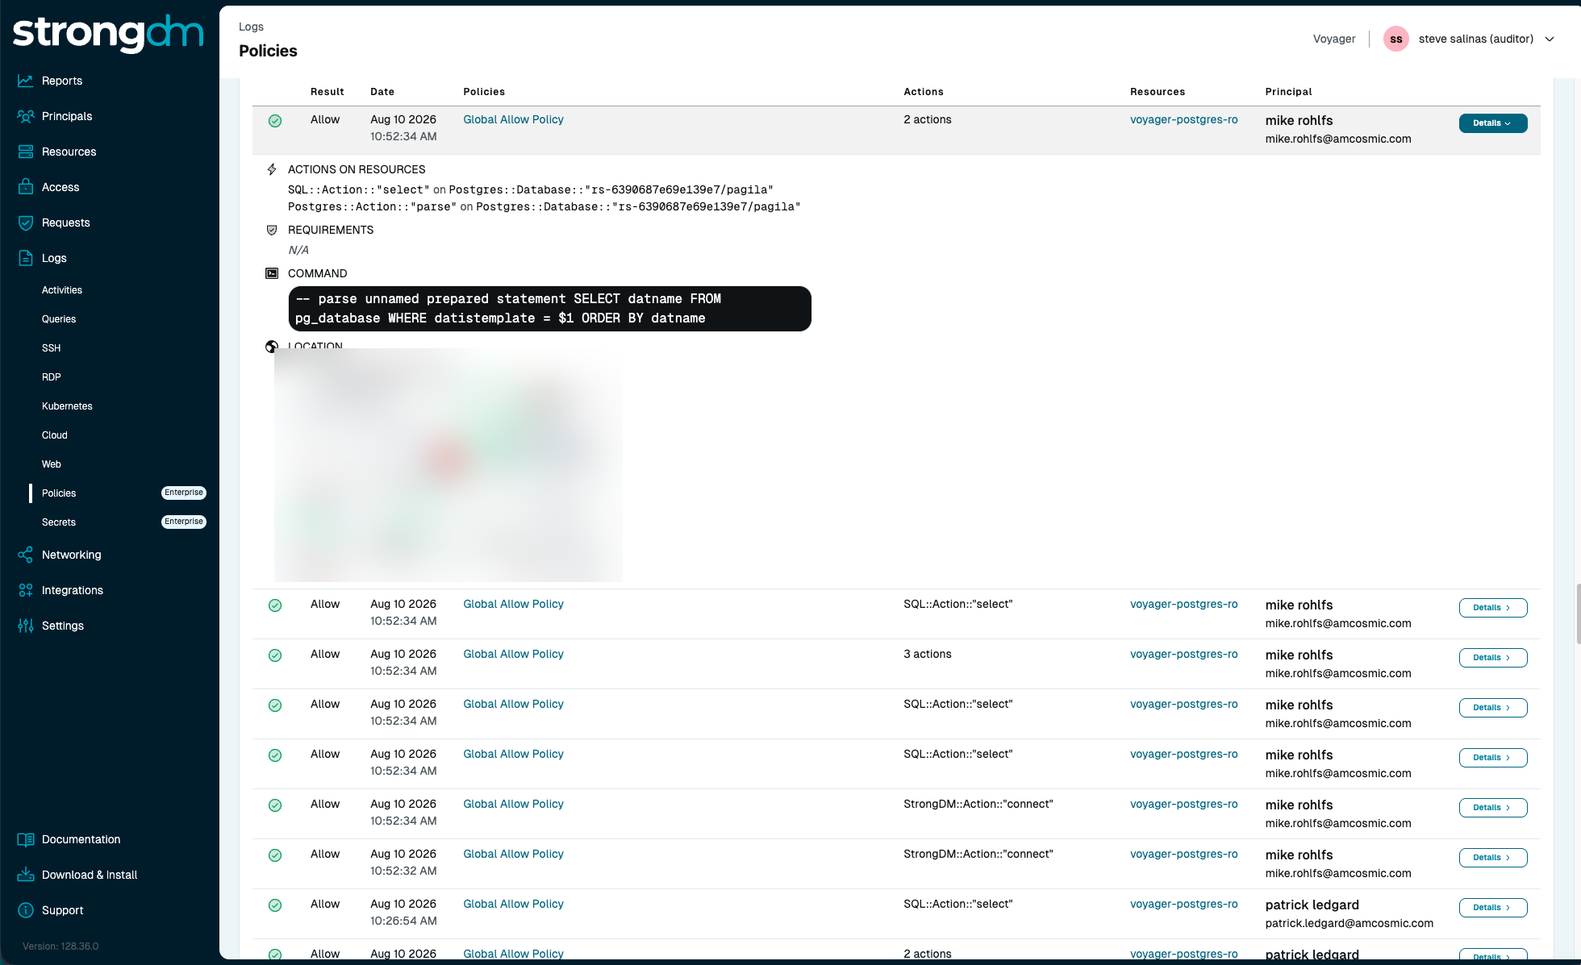1581x965 pixels.
Task: Click the Date column header
Action: pyautogui.click(x=382, y=92)
